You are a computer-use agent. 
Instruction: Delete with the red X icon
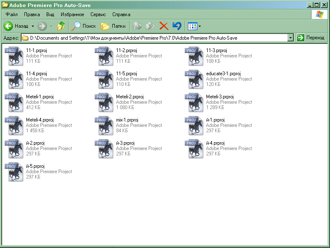pos(164,26)
